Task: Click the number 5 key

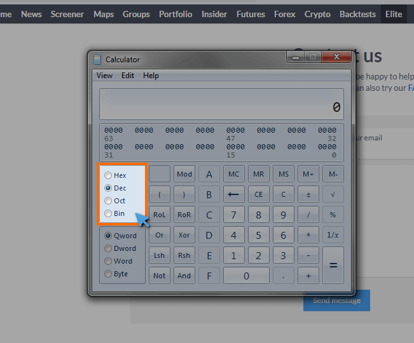Action: 259,235
